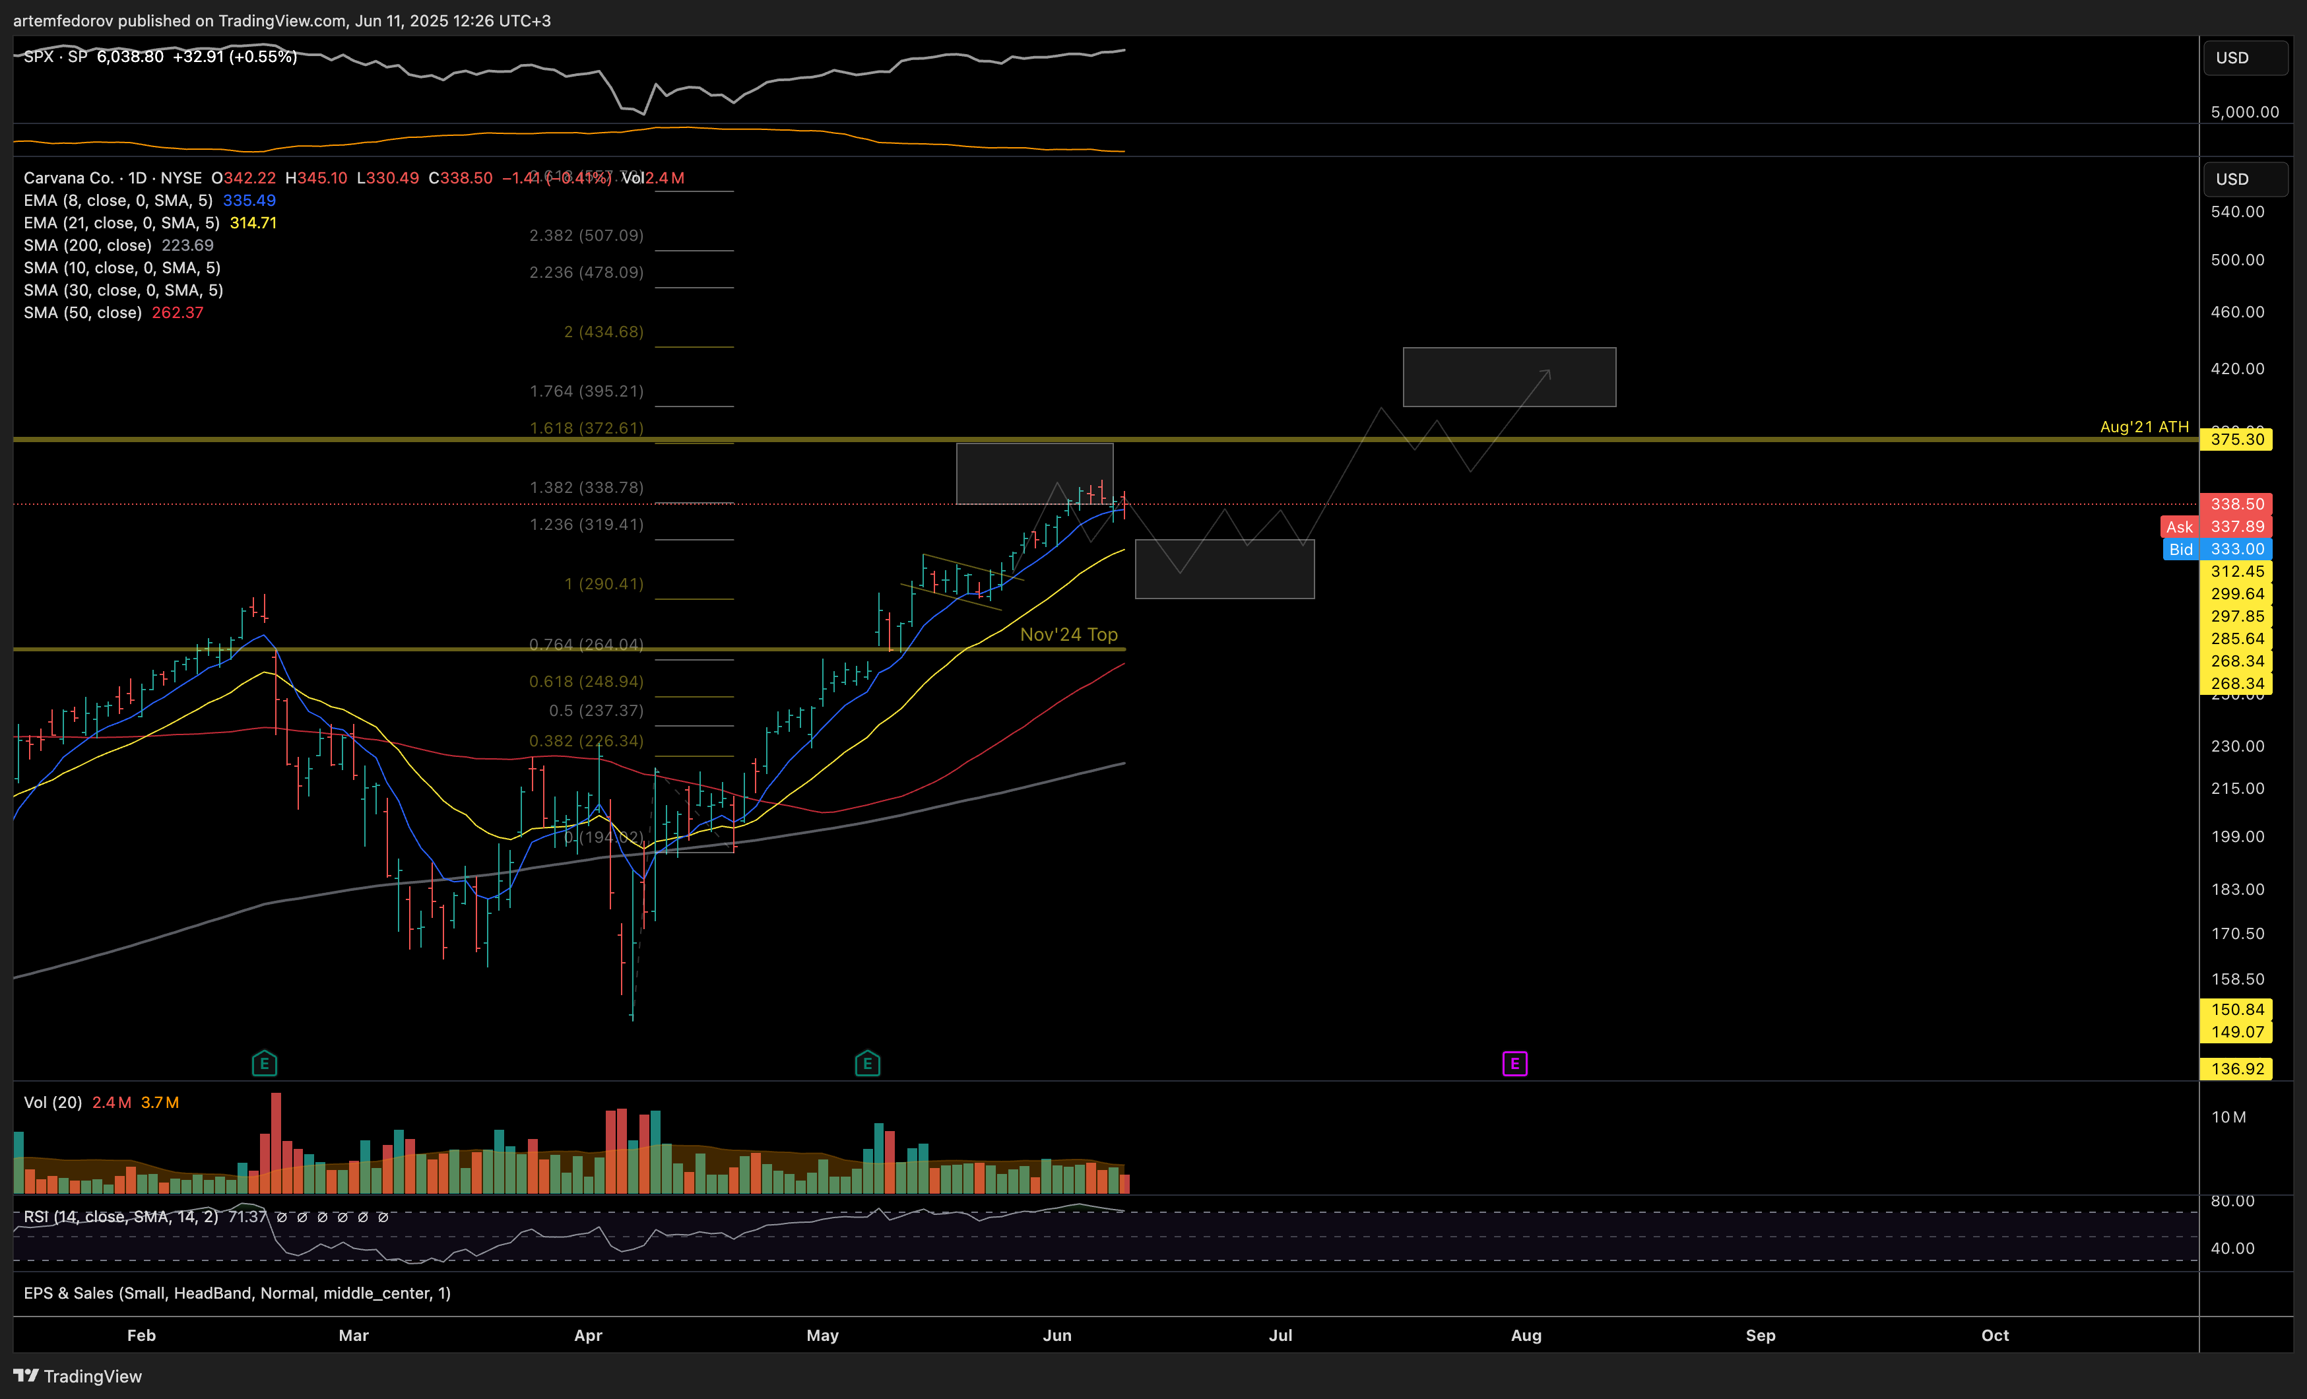Screen dimensions: 2307x1399
Task: Select the EMA (8, close) indicator legend
Action: (x=118, y=201)
